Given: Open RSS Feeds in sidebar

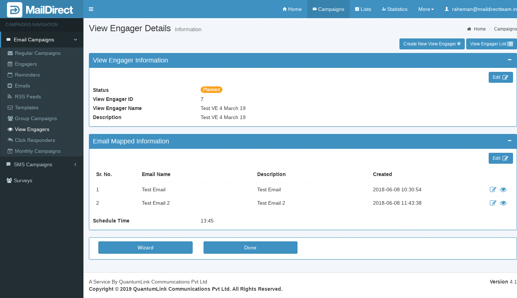Looking at the screenshot, I should [28, 97].
